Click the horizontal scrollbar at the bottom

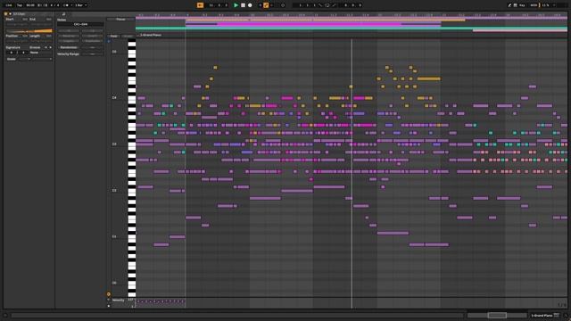pos(236,315)
